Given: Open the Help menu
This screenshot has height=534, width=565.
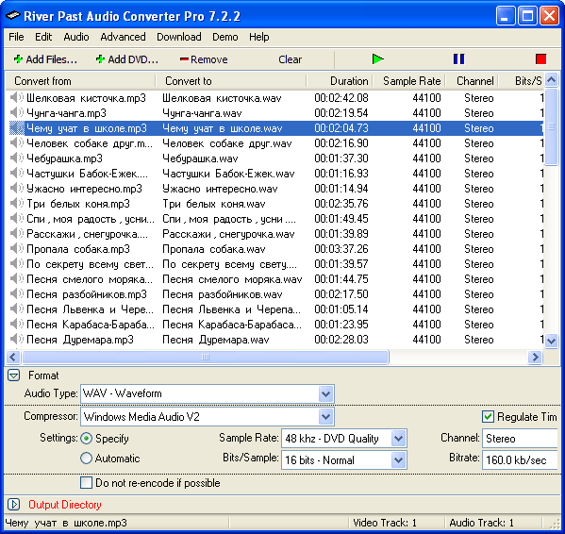Looking at the screenshot, I should [258, 37].
